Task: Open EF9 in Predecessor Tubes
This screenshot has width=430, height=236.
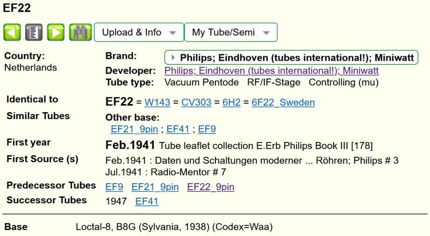Action: coord(115,187)
